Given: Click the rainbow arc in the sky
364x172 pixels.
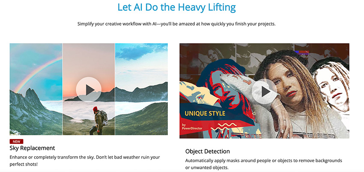Looking at the screenshot, I should (x=37, y=73).
